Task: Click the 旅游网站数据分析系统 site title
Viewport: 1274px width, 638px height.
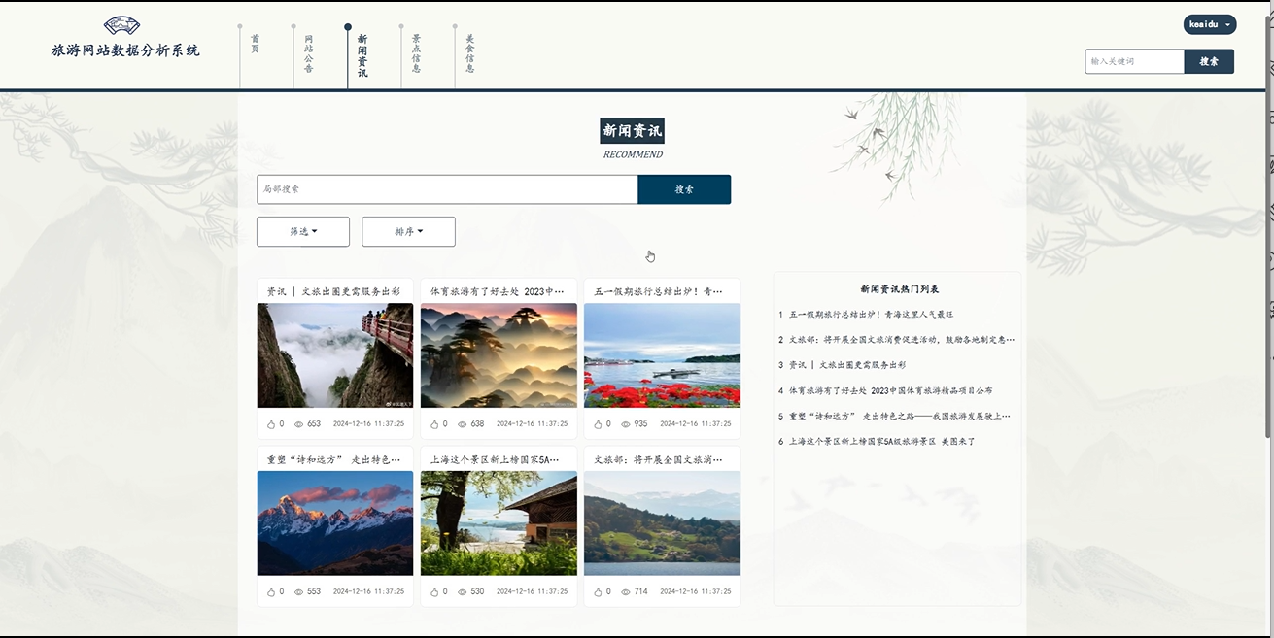Action: click(125, 50)
